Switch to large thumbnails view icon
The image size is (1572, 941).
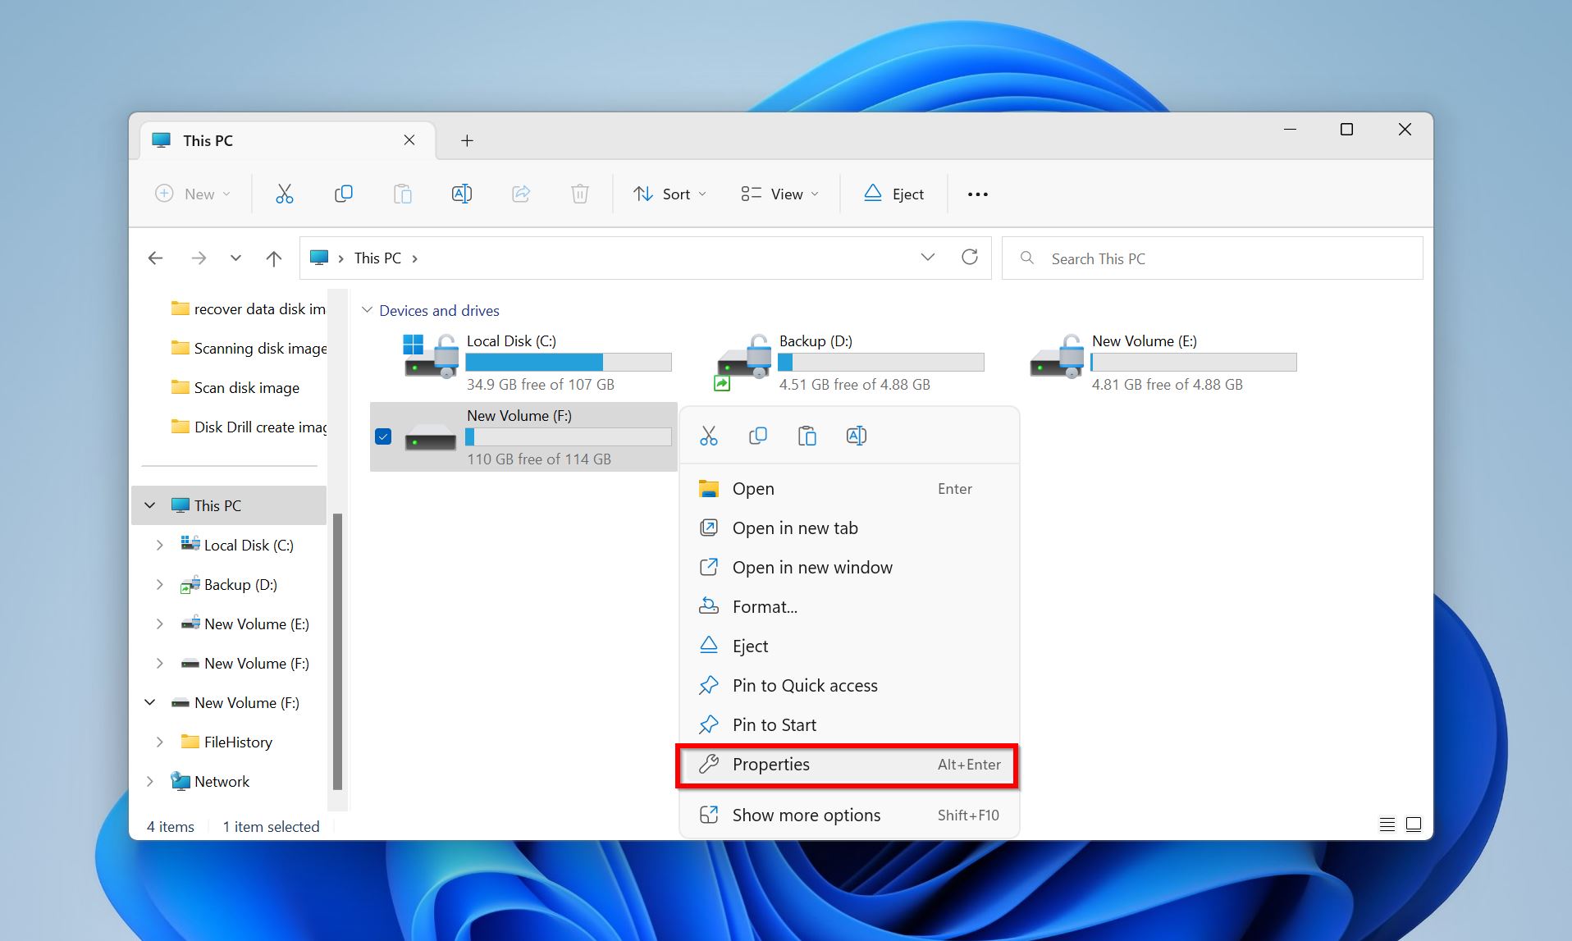pos(1414,825)
